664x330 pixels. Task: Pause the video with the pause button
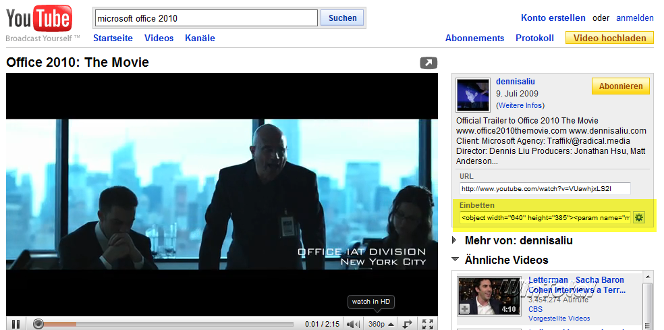coord(16,324)
